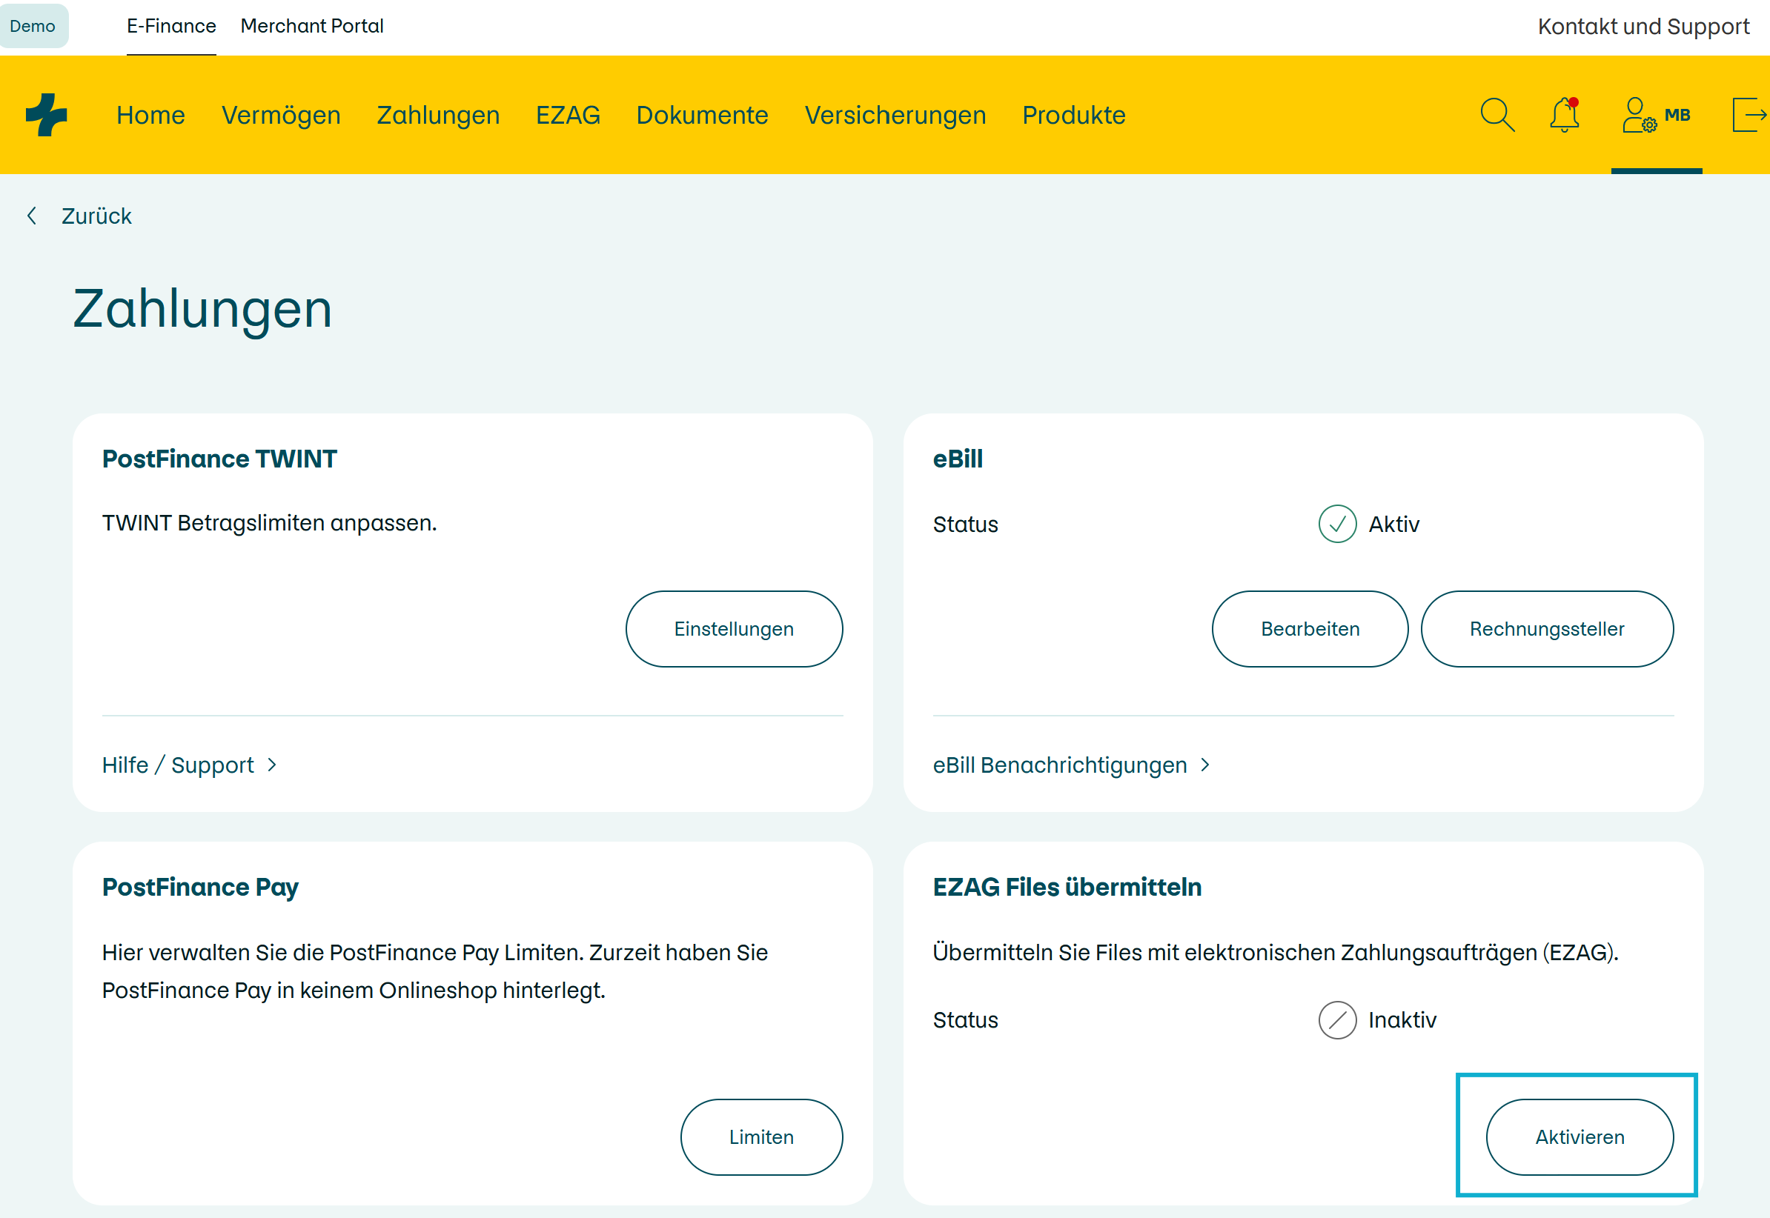Click the Zahlungen page title
Image resolution: width=1770 pixels, height=1218 pixels.
pyautogui.click(x=202, y=309)
